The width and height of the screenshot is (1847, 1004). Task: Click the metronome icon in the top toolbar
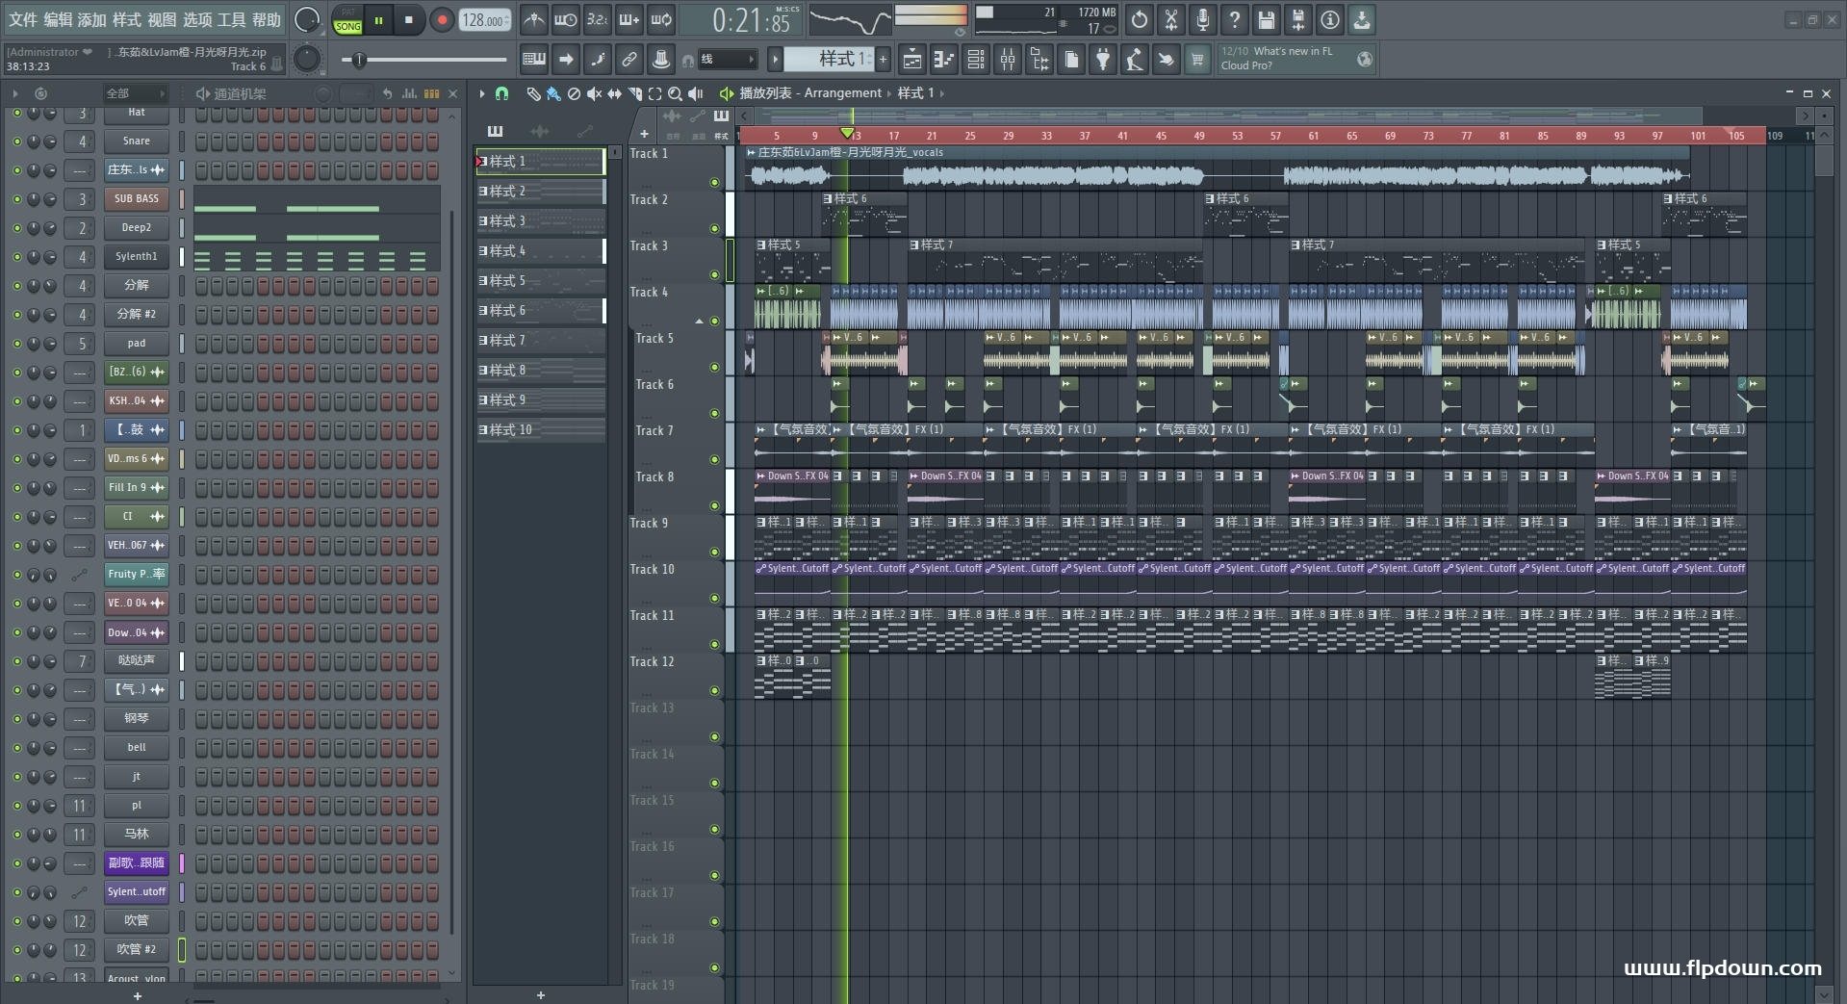click(533, 19)
